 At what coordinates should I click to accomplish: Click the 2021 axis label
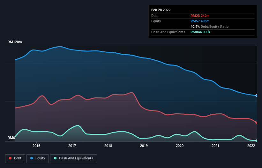click(215, 146)
